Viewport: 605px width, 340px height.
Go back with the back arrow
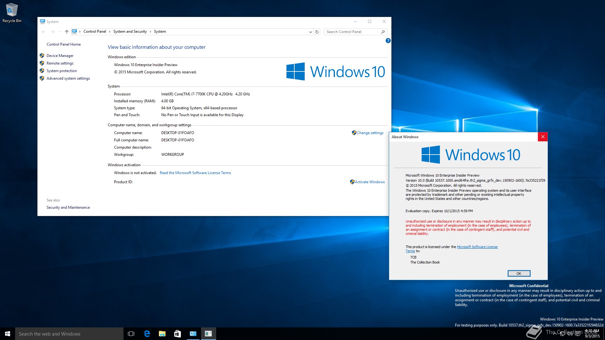pos(43,32)
